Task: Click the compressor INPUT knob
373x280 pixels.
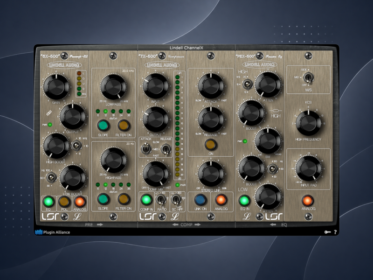Action: coord(156,86)
